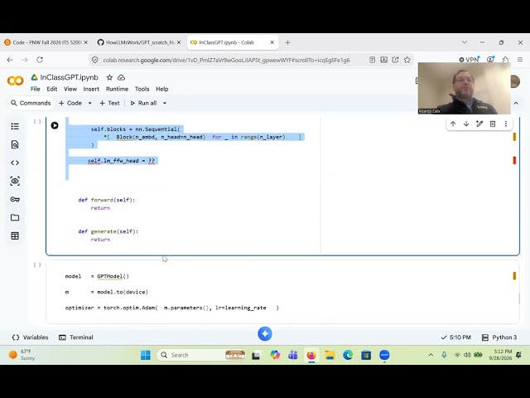
Task: Open the table of contents sidebar icon
Action: coord(15,126)
